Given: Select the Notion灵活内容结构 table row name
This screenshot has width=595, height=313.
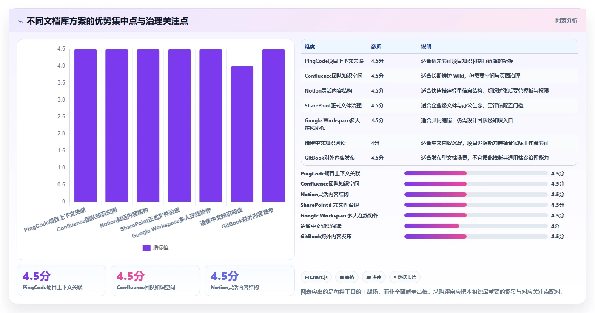Looking at the screenshot, I should point(328,91).
